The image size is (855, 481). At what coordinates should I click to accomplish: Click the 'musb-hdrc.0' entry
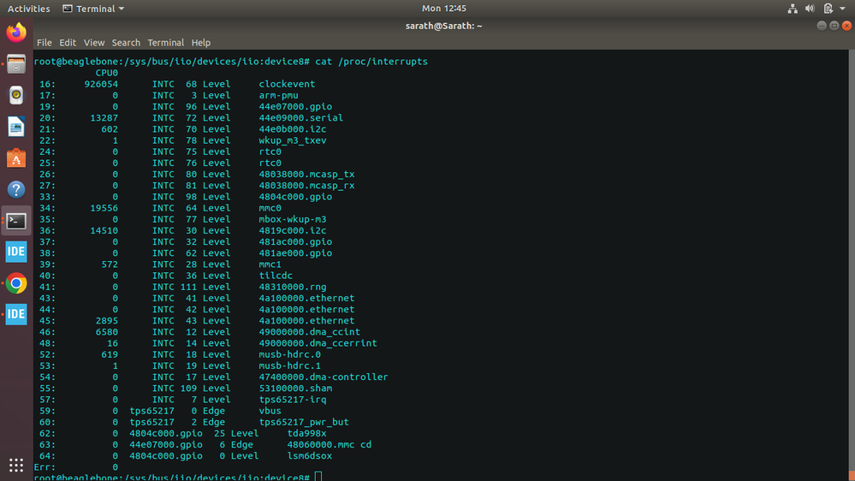coord(289,354)
